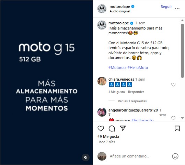Viewport: 185px width, 165px height.
Task: Save post with bookmark icon
Action: click(x=177, y=128)
